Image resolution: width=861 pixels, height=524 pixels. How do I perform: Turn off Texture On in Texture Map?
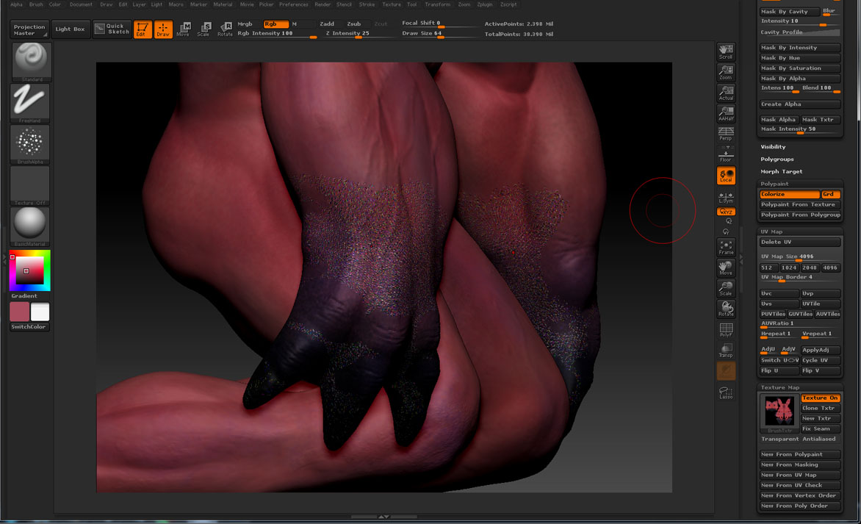(820, 398)
